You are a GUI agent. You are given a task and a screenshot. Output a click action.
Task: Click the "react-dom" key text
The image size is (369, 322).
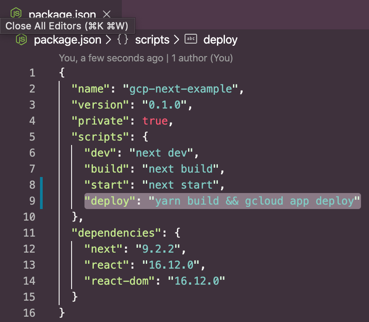point(119,281)
